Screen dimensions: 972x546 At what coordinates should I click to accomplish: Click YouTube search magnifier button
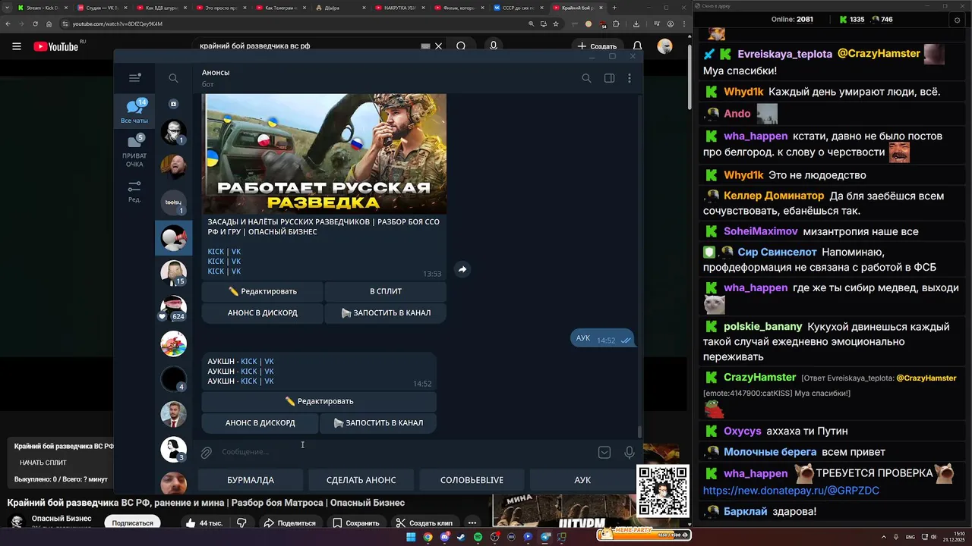pos(461,46)
